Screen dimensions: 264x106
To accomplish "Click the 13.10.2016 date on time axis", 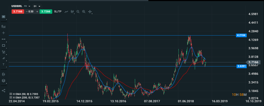I will click(x=118, y=101).
